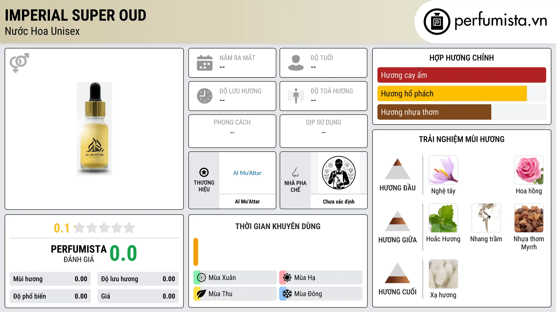Select the Mùa Thu season button
The height and width of the screenshot is (312, 556).
pyautogui.click(x=235, y=294)
